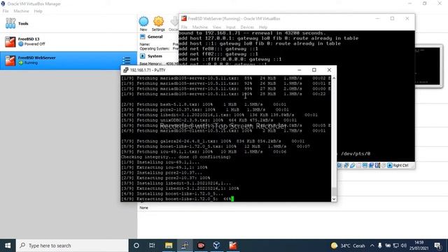448x252 pixels.
Task: Click the display status icon in VM window
Action: coord(365,165)
